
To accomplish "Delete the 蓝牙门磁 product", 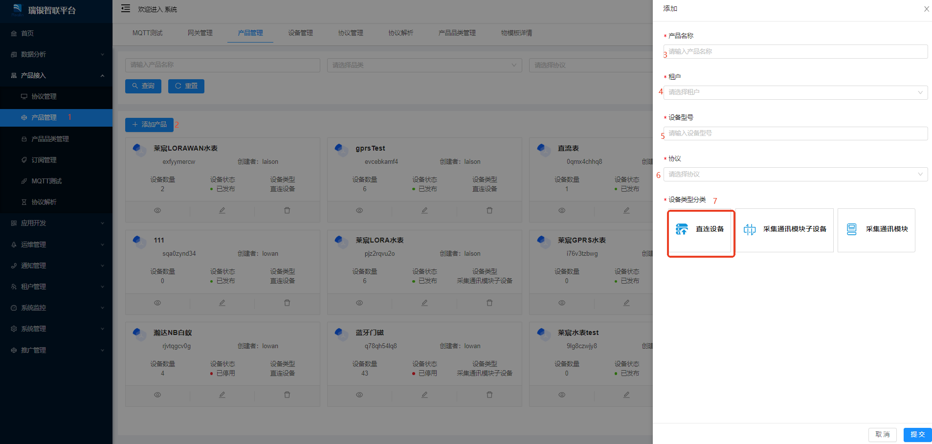I will pos(489,395).
